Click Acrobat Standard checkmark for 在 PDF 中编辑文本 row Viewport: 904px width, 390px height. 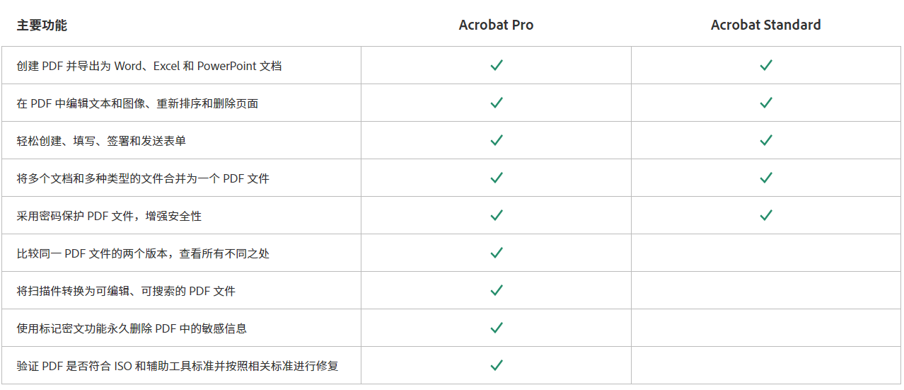[x=766, y=103]
